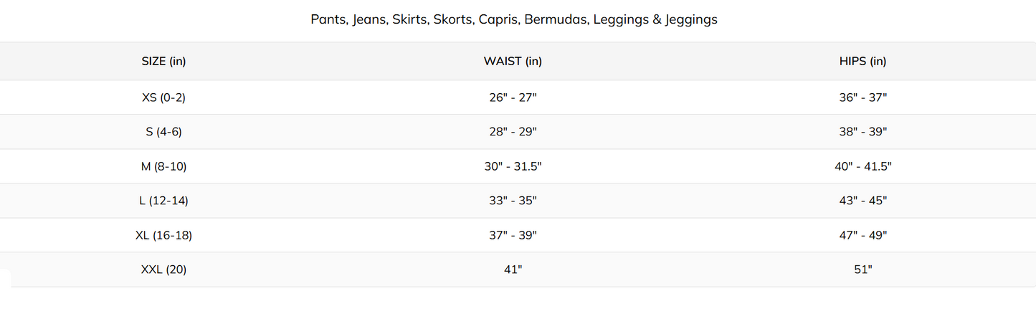Click the 47" - 49" hips value
The height and width of the screenshot is (329, 1036).
pyautogui.click(x=862, y=235)
